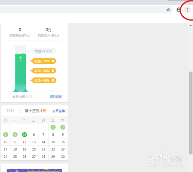Click calendar date 9
Screen dimensions: 193x172
(63, 135)
